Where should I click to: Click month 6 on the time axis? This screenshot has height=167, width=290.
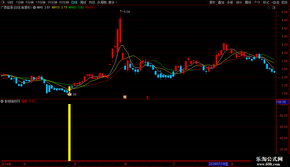pyautogui.click(x=126, y=164)
